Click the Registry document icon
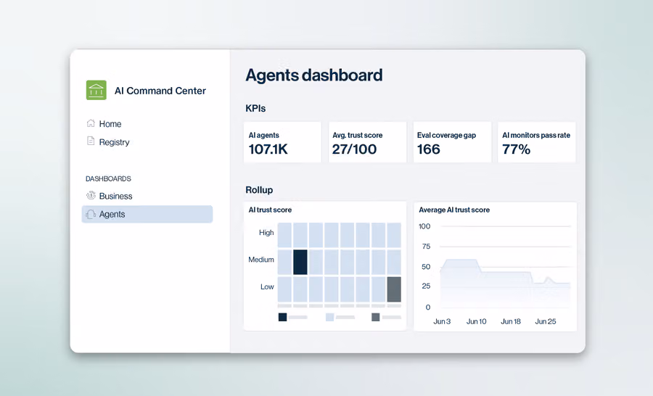 pos(91,141)
